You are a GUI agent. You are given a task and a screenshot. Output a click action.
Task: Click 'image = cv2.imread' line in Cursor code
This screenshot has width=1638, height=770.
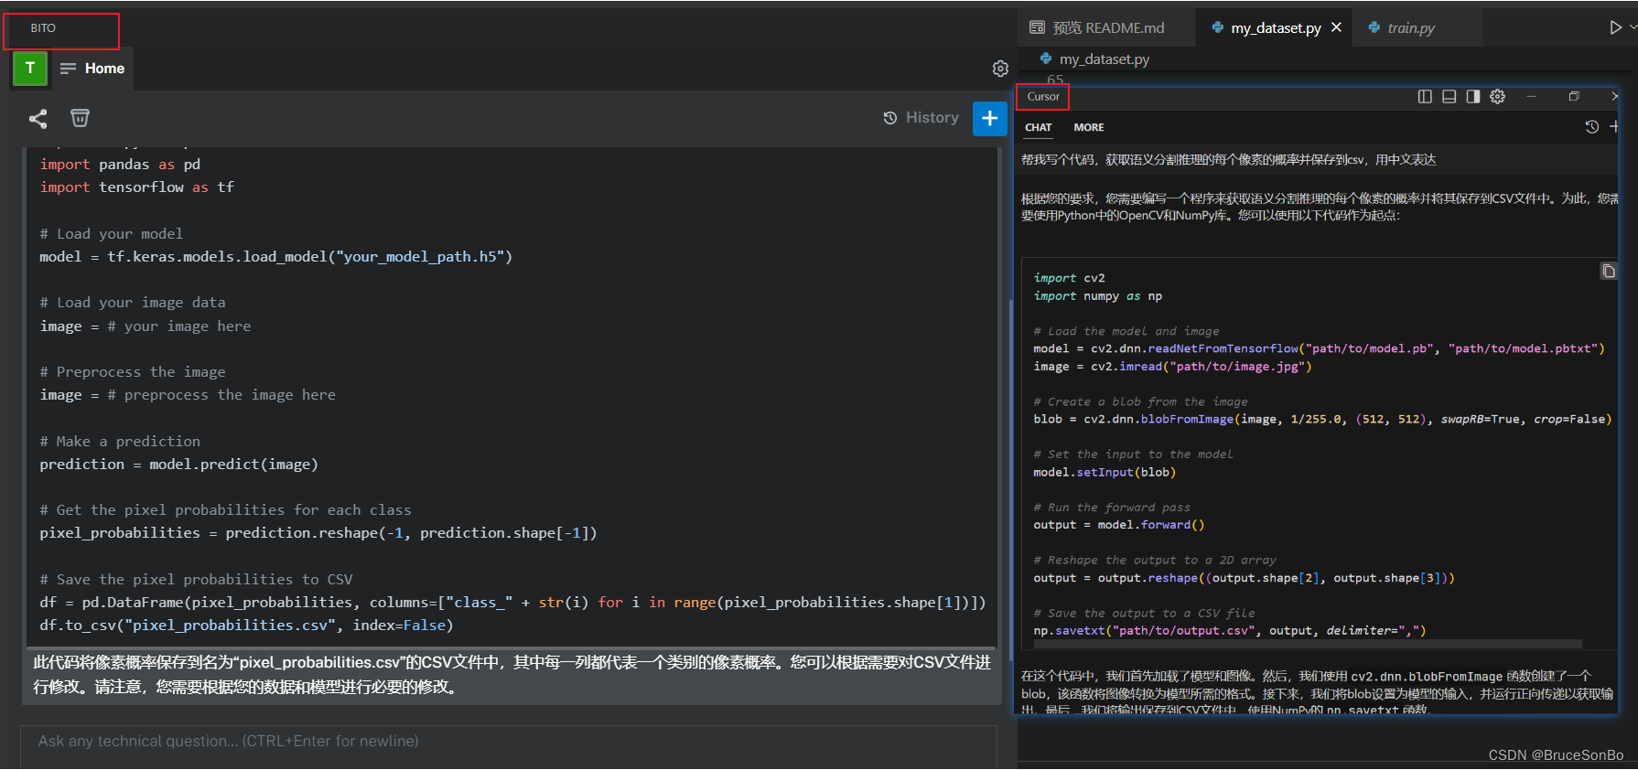coord(1172,367)
